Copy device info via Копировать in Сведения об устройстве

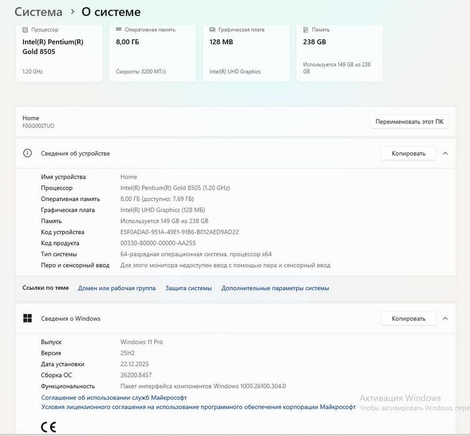[x=408, y=153]
